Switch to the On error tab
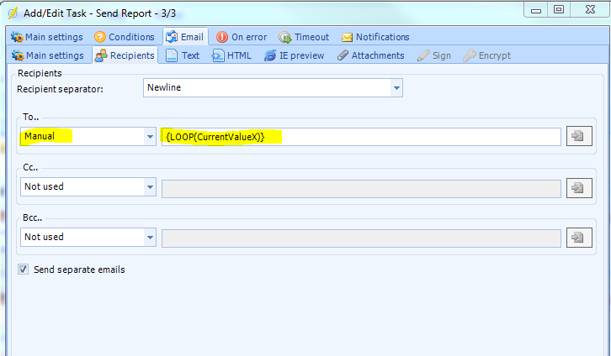Image resolution: width=611 pixels, height=356 pixels. pos(243,37)
